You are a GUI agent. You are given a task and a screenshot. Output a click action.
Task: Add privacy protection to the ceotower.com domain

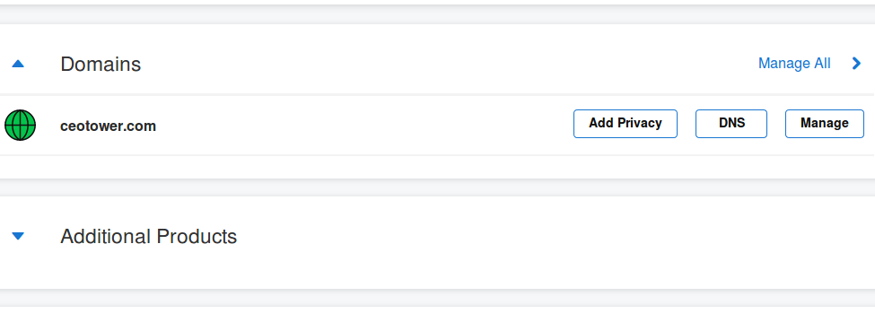point(625,124)
